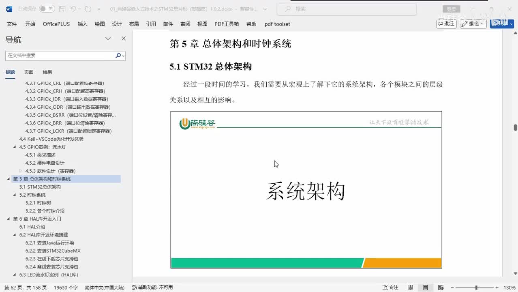Go to 4.3.6 GPIOx_BRR heading

point(65,123)
